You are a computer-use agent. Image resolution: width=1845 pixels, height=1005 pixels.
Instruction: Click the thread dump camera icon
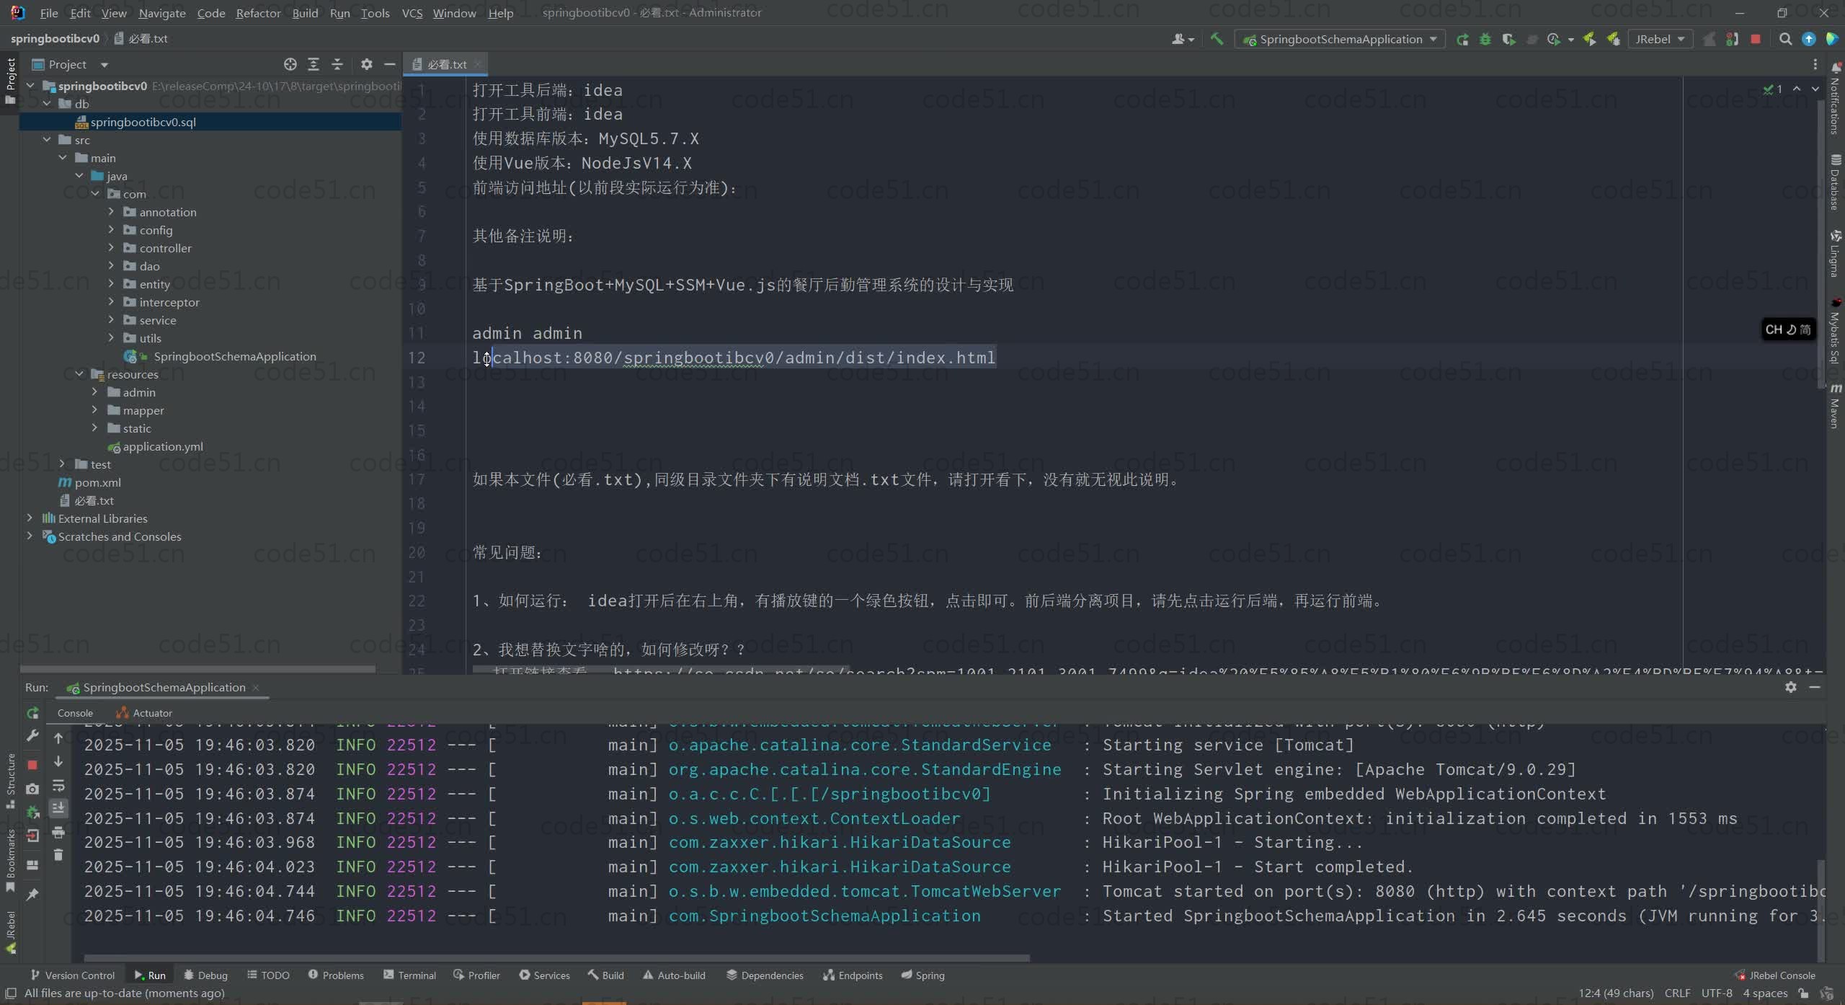tap(32, 789)
